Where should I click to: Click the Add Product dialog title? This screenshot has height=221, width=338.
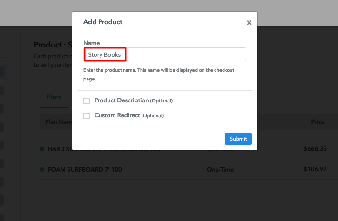point(102,22)
